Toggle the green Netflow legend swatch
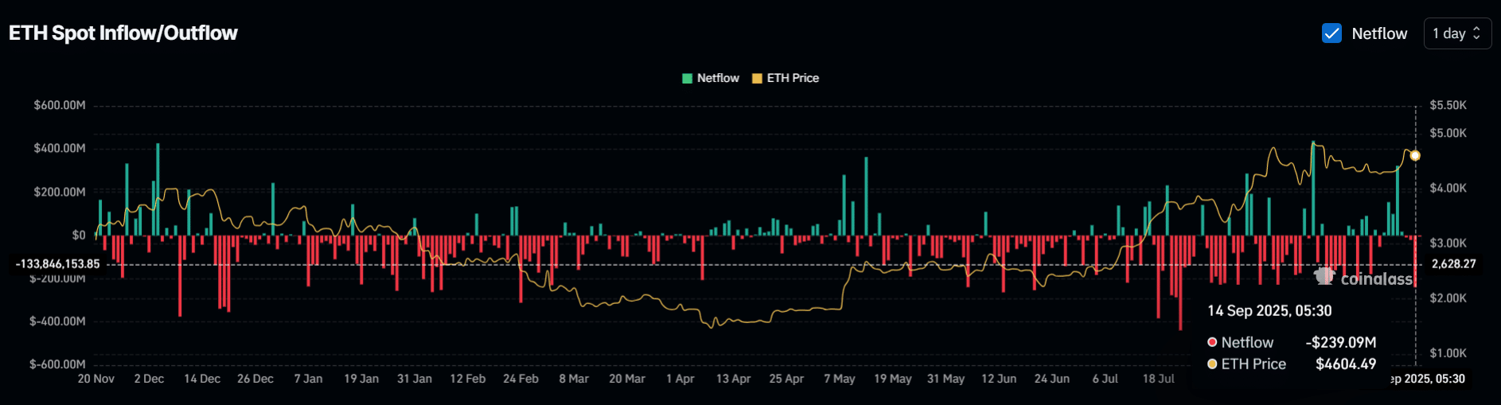Image resolution: width=1501 pixels, height=405 pixels. pyautogui.click(x=687, y=78)
